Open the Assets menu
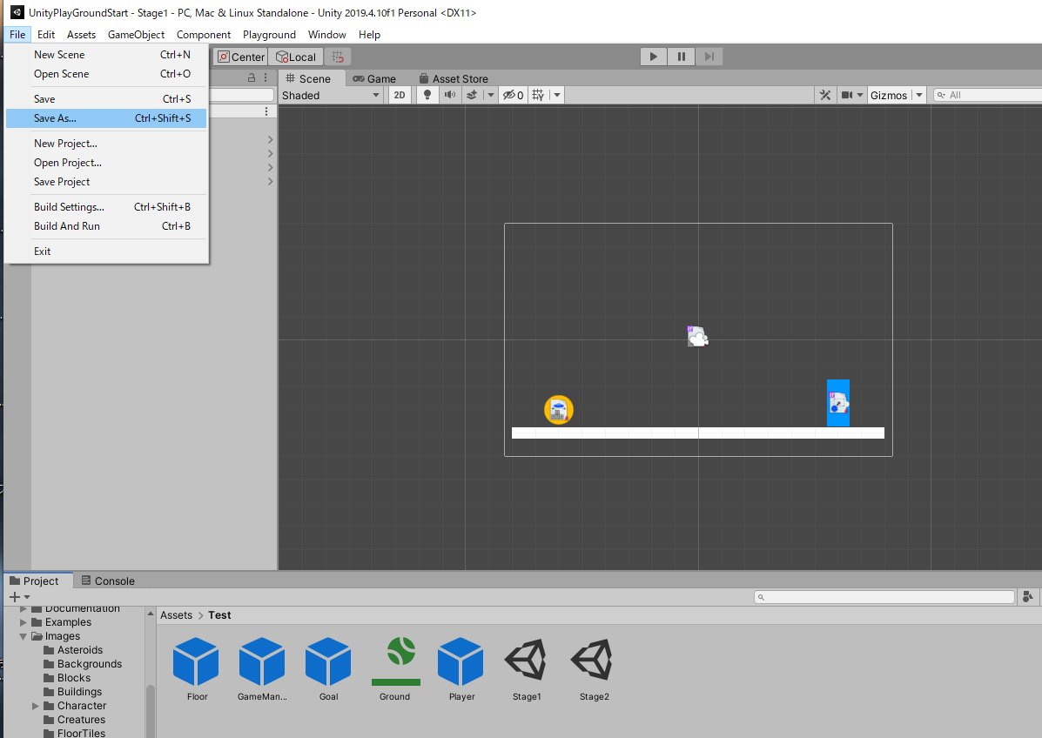 [x=81, y=35]
